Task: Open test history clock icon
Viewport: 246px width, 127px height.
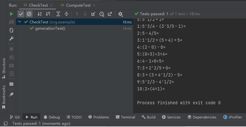Action: click(x=102, y=14)
